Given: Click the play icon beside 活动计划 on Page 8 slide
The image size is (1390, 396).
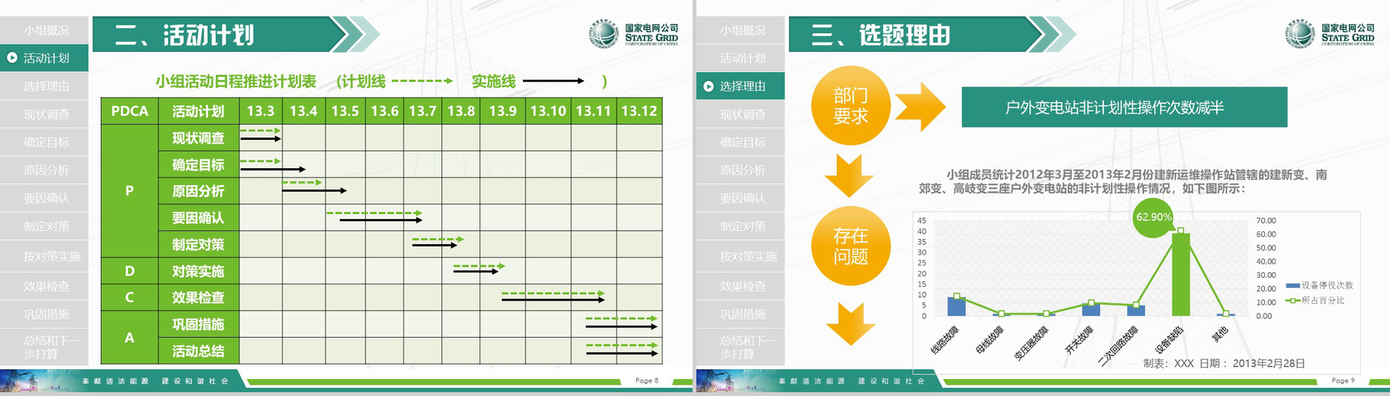Looking at the screenshot, I should point(12,57).
